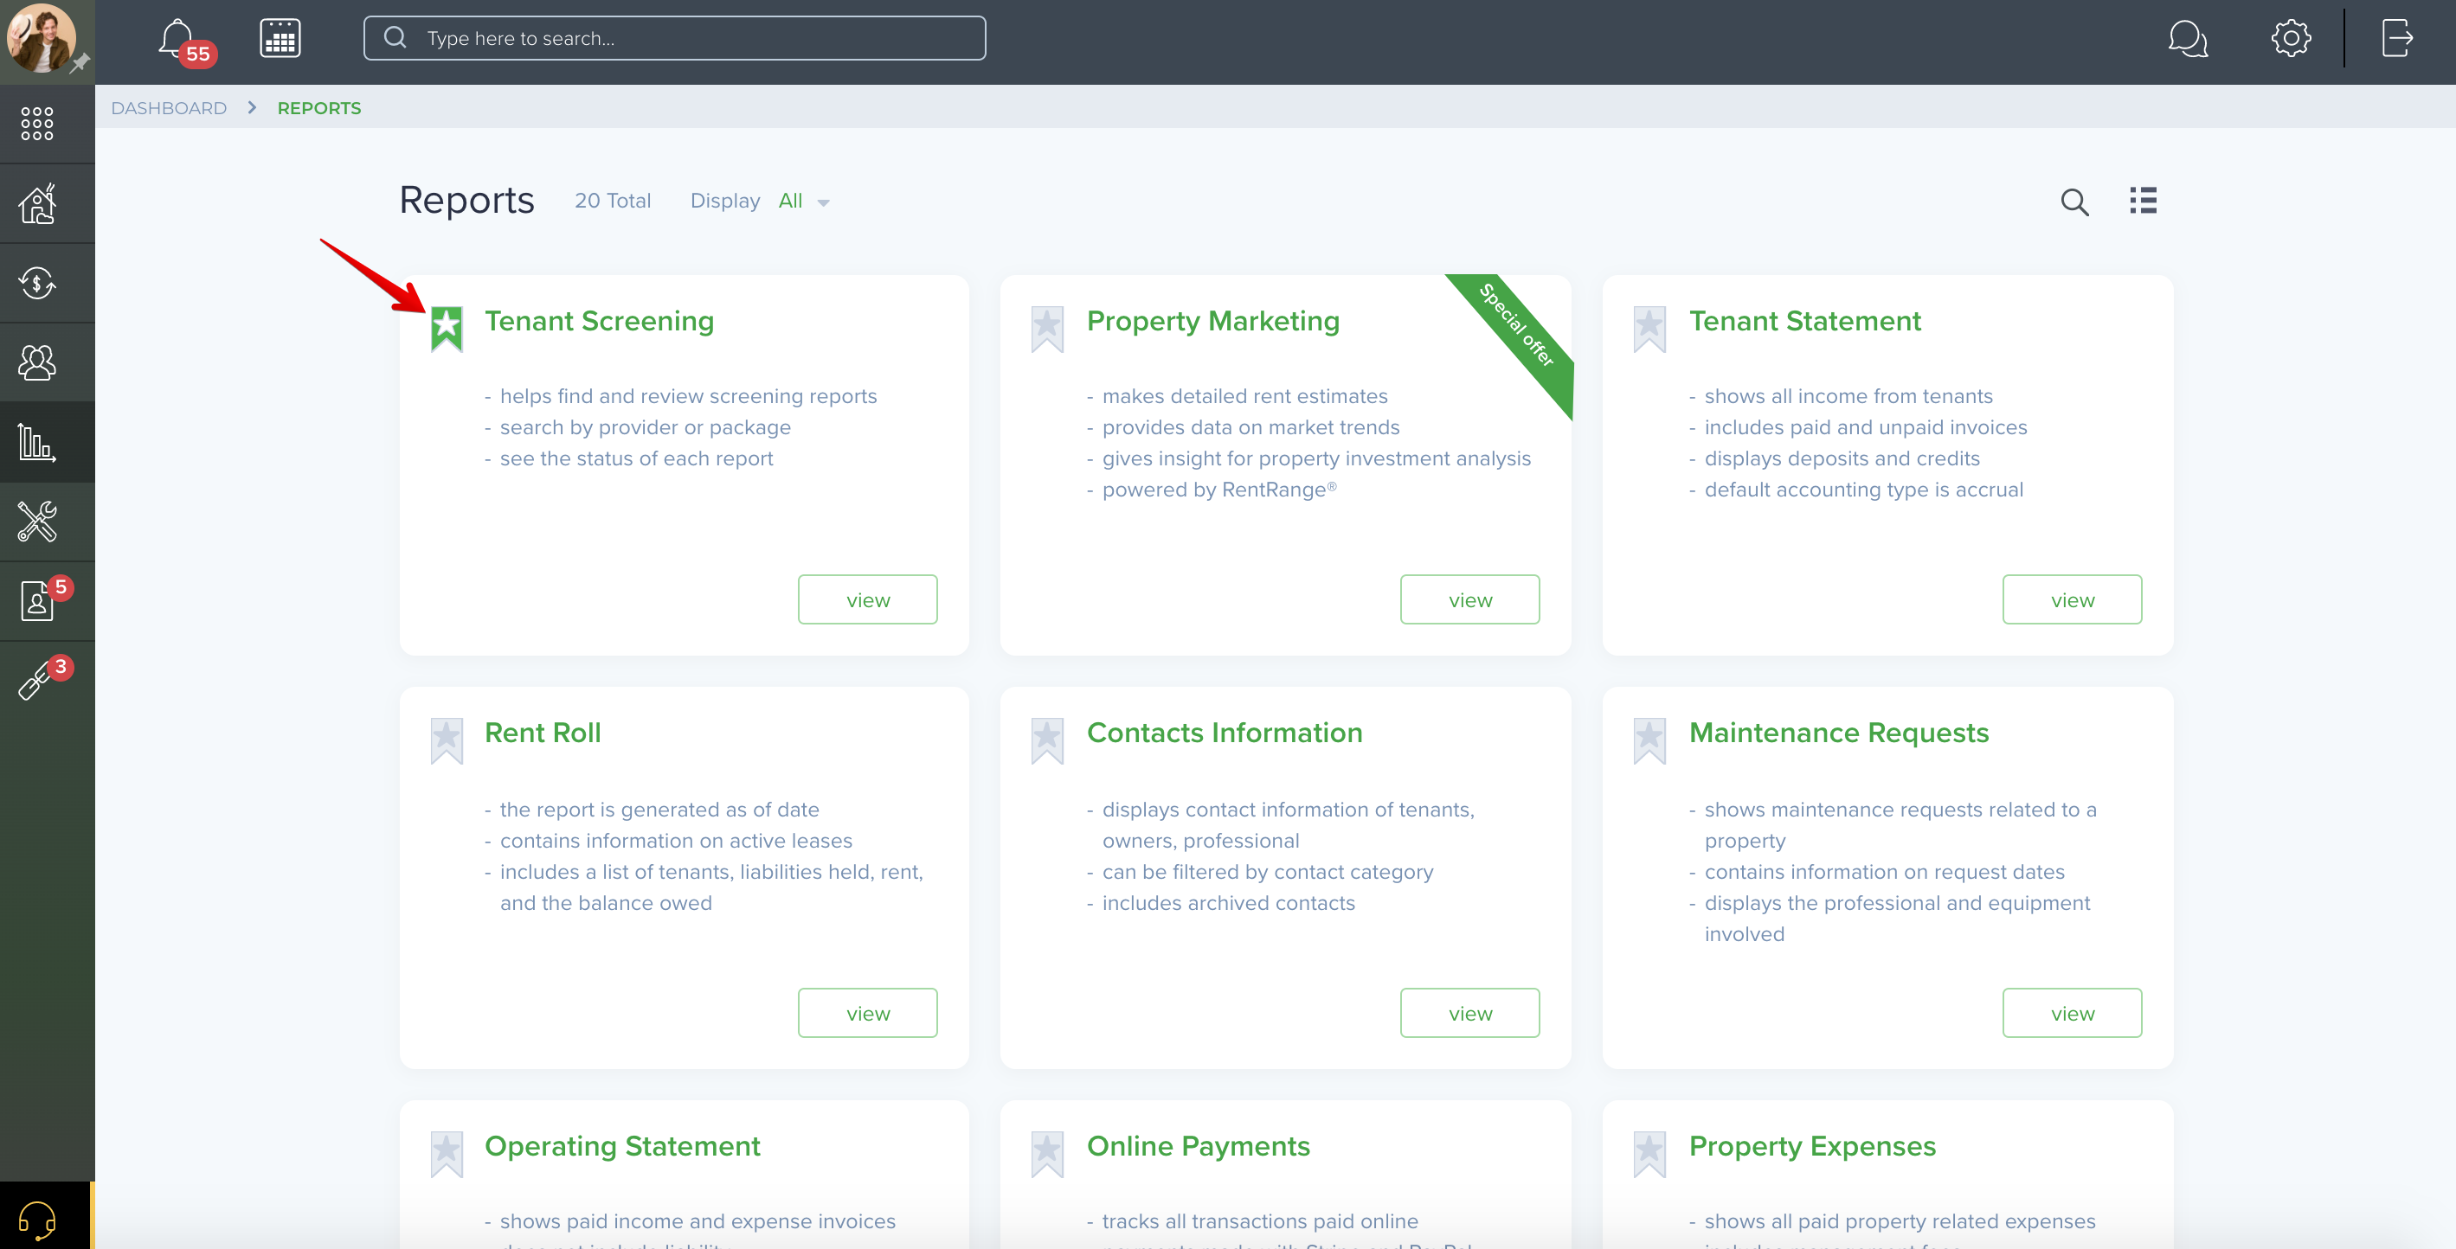The height and width of the screenshot is (1249, 2456).
Task: Open the chat messages icon
Action: (x=2186, y=38)
